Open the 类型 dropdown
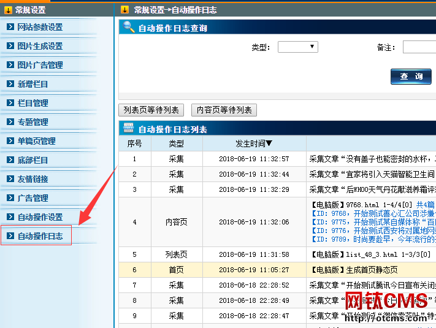Viewport: 436px width, 328px height. click(x=297, y=47)
